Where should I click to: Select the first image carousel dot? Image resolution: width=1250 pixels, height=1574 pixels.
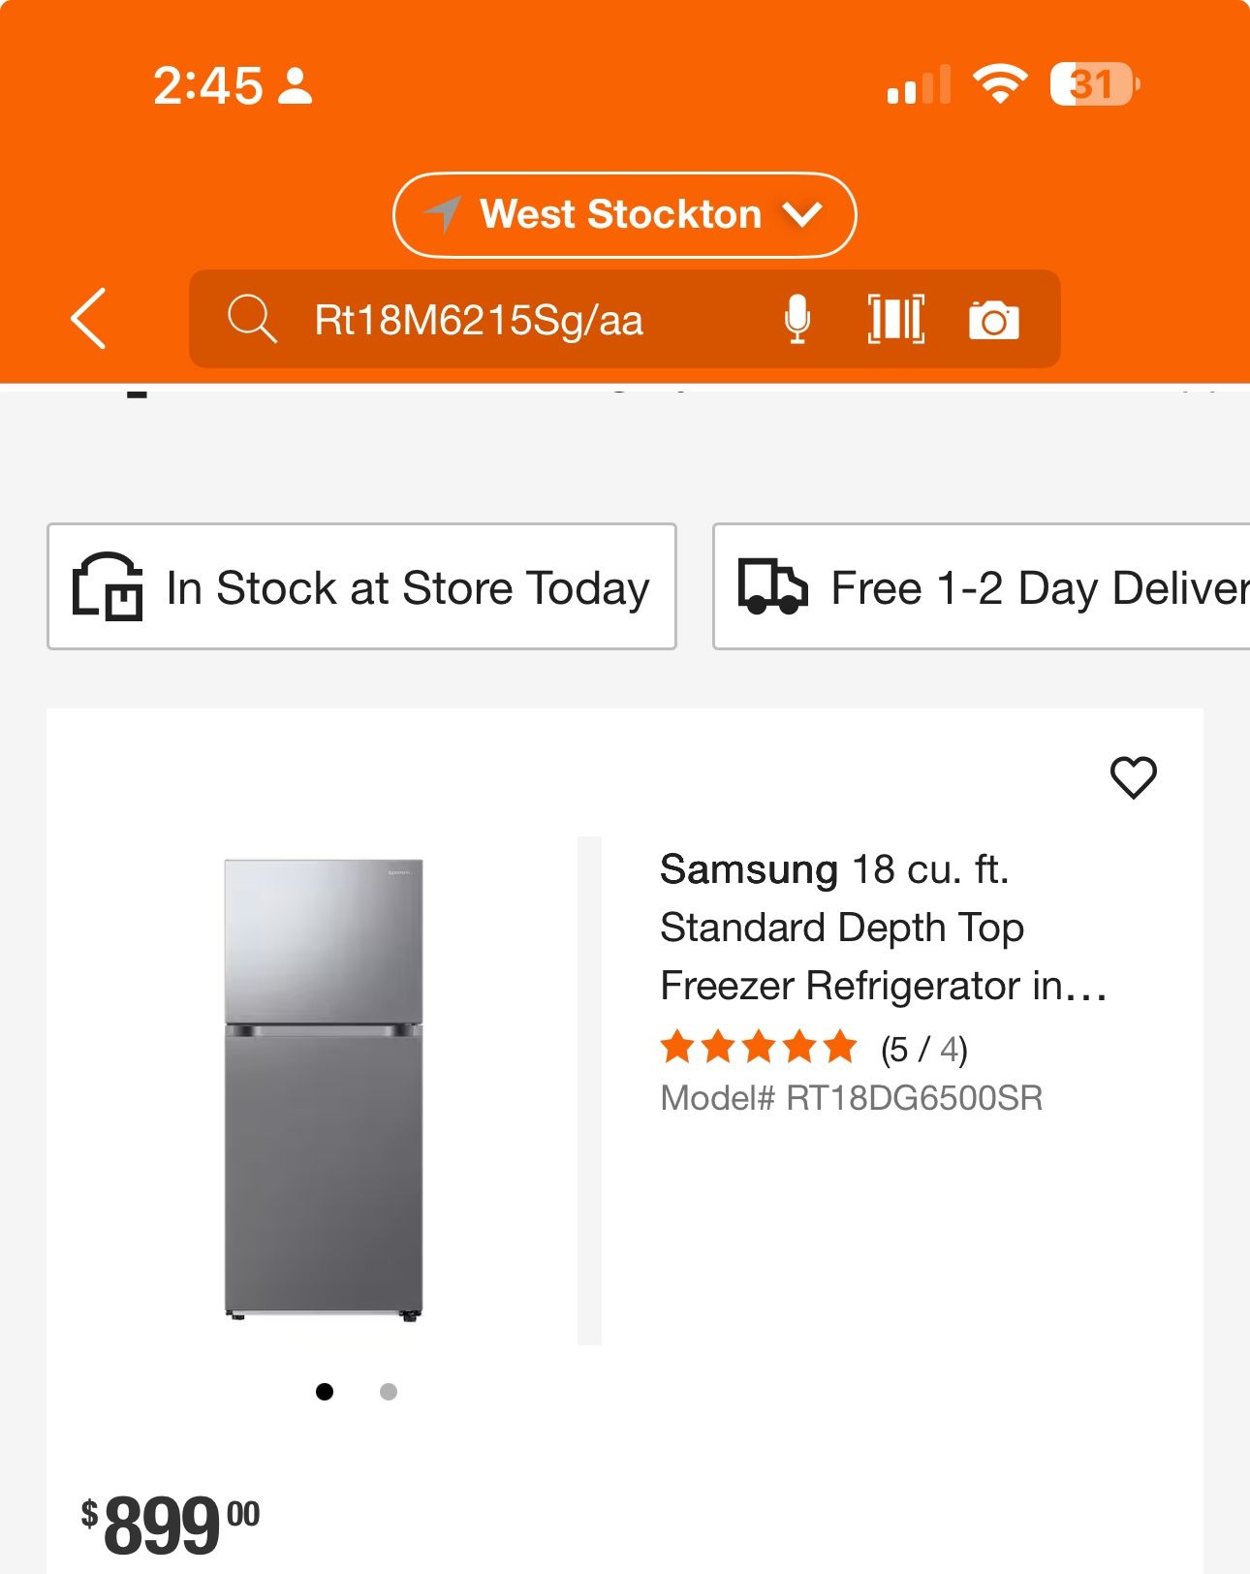[325, 1392]
